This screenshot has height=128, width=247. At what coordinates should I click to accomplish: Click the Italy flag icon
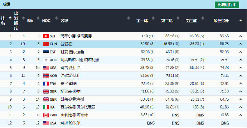pos(46,107)
